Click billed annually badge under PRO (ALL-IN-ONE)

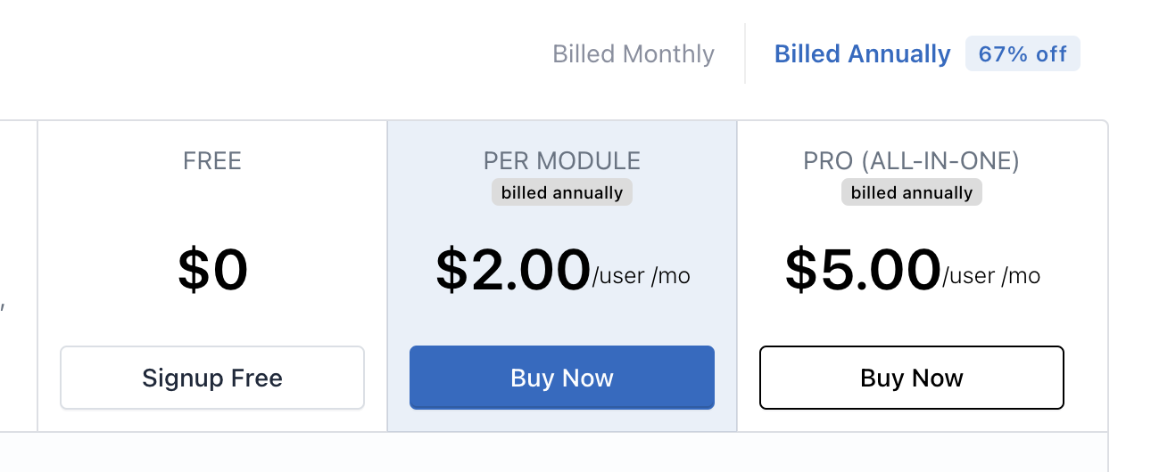pos(912,192)
